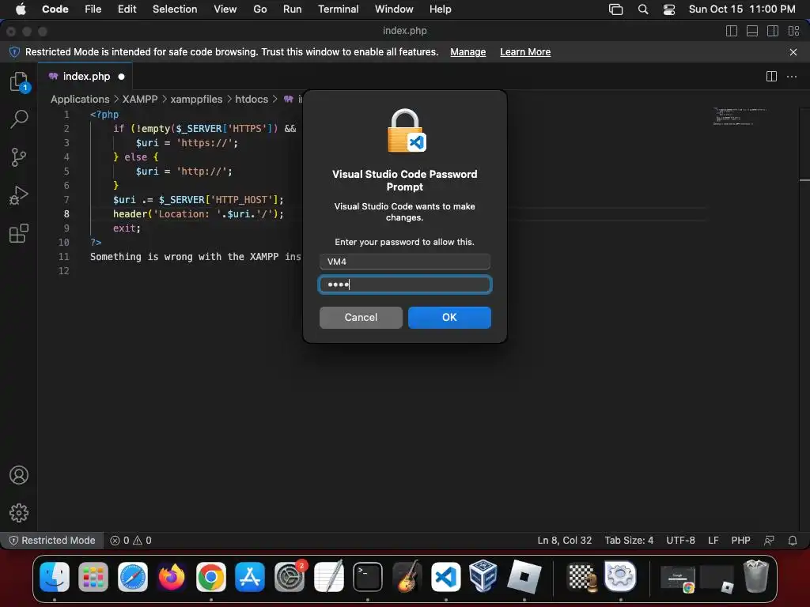Customize layout icon in title bar
Viewport: 810px width, 607px height.
coord(793,31)
